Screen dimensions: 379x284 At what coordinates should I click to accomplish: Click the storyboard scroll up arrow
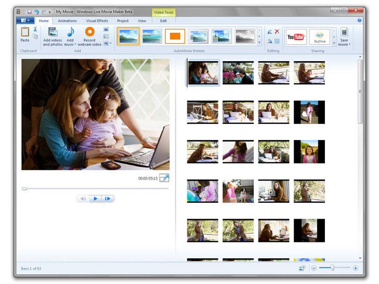(360, 57)
